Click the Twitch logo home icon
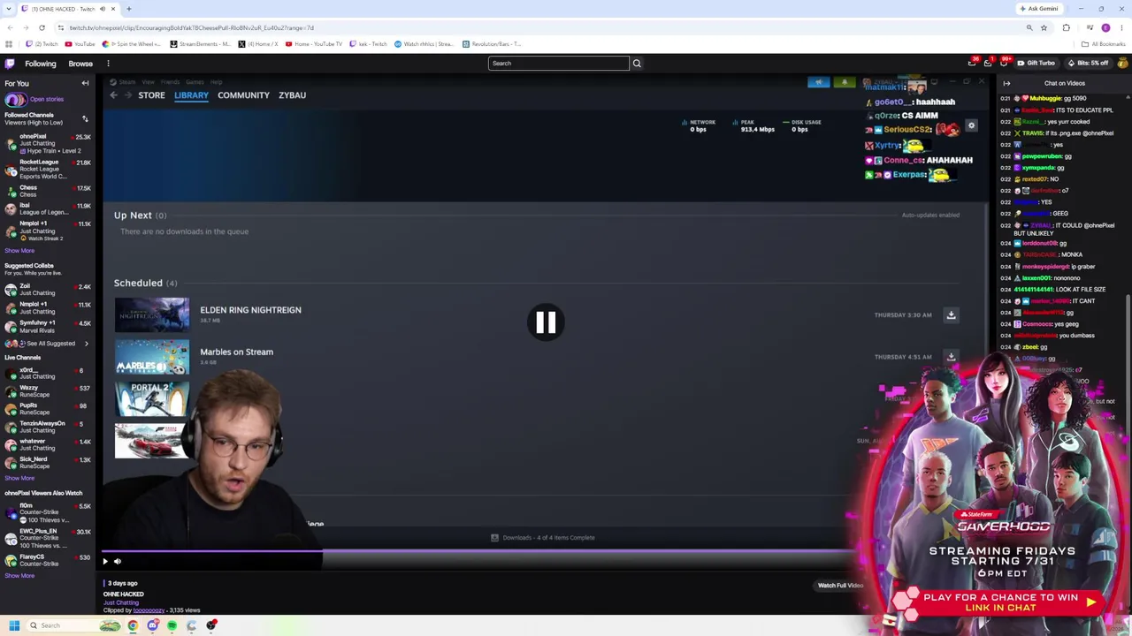This screenshot has width=1132, height=636. point(10,64)
